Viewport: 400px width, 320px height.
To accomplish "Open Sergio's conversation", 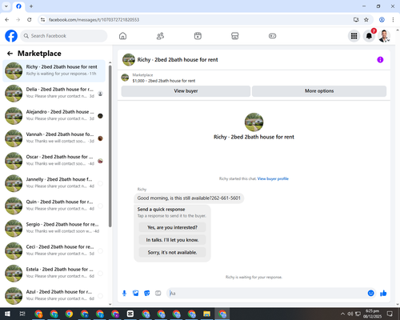I will [54, 228].
